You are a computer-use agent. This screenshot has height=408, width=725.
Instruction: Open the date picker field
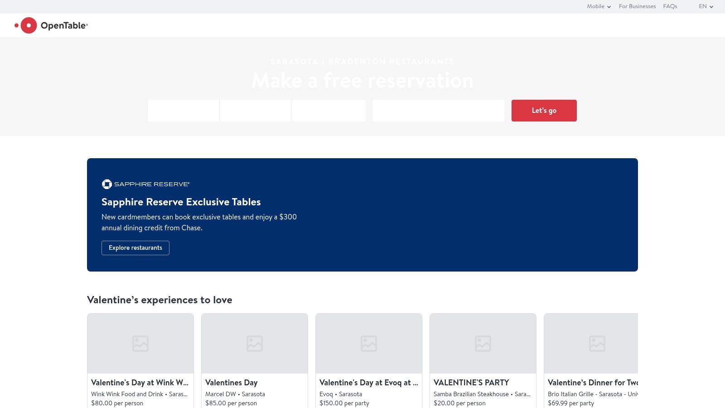tap(184, 111)
